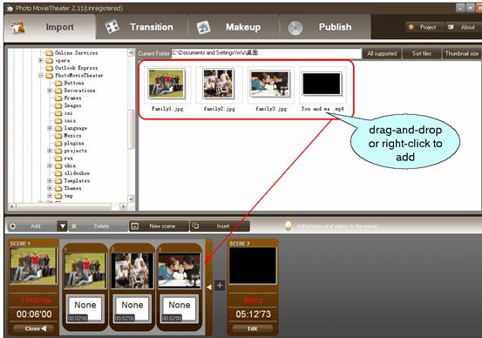Click the Import tab photo icon
Image resolution: width=482 pixels, height=338 pixels.
point(18,27)
